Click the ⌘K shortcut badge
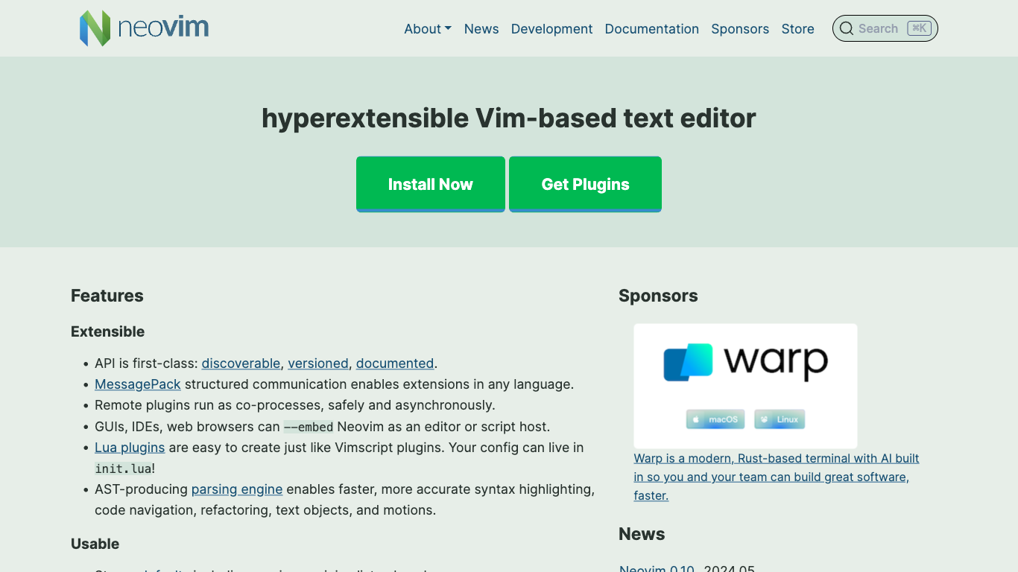 (919, 28)
